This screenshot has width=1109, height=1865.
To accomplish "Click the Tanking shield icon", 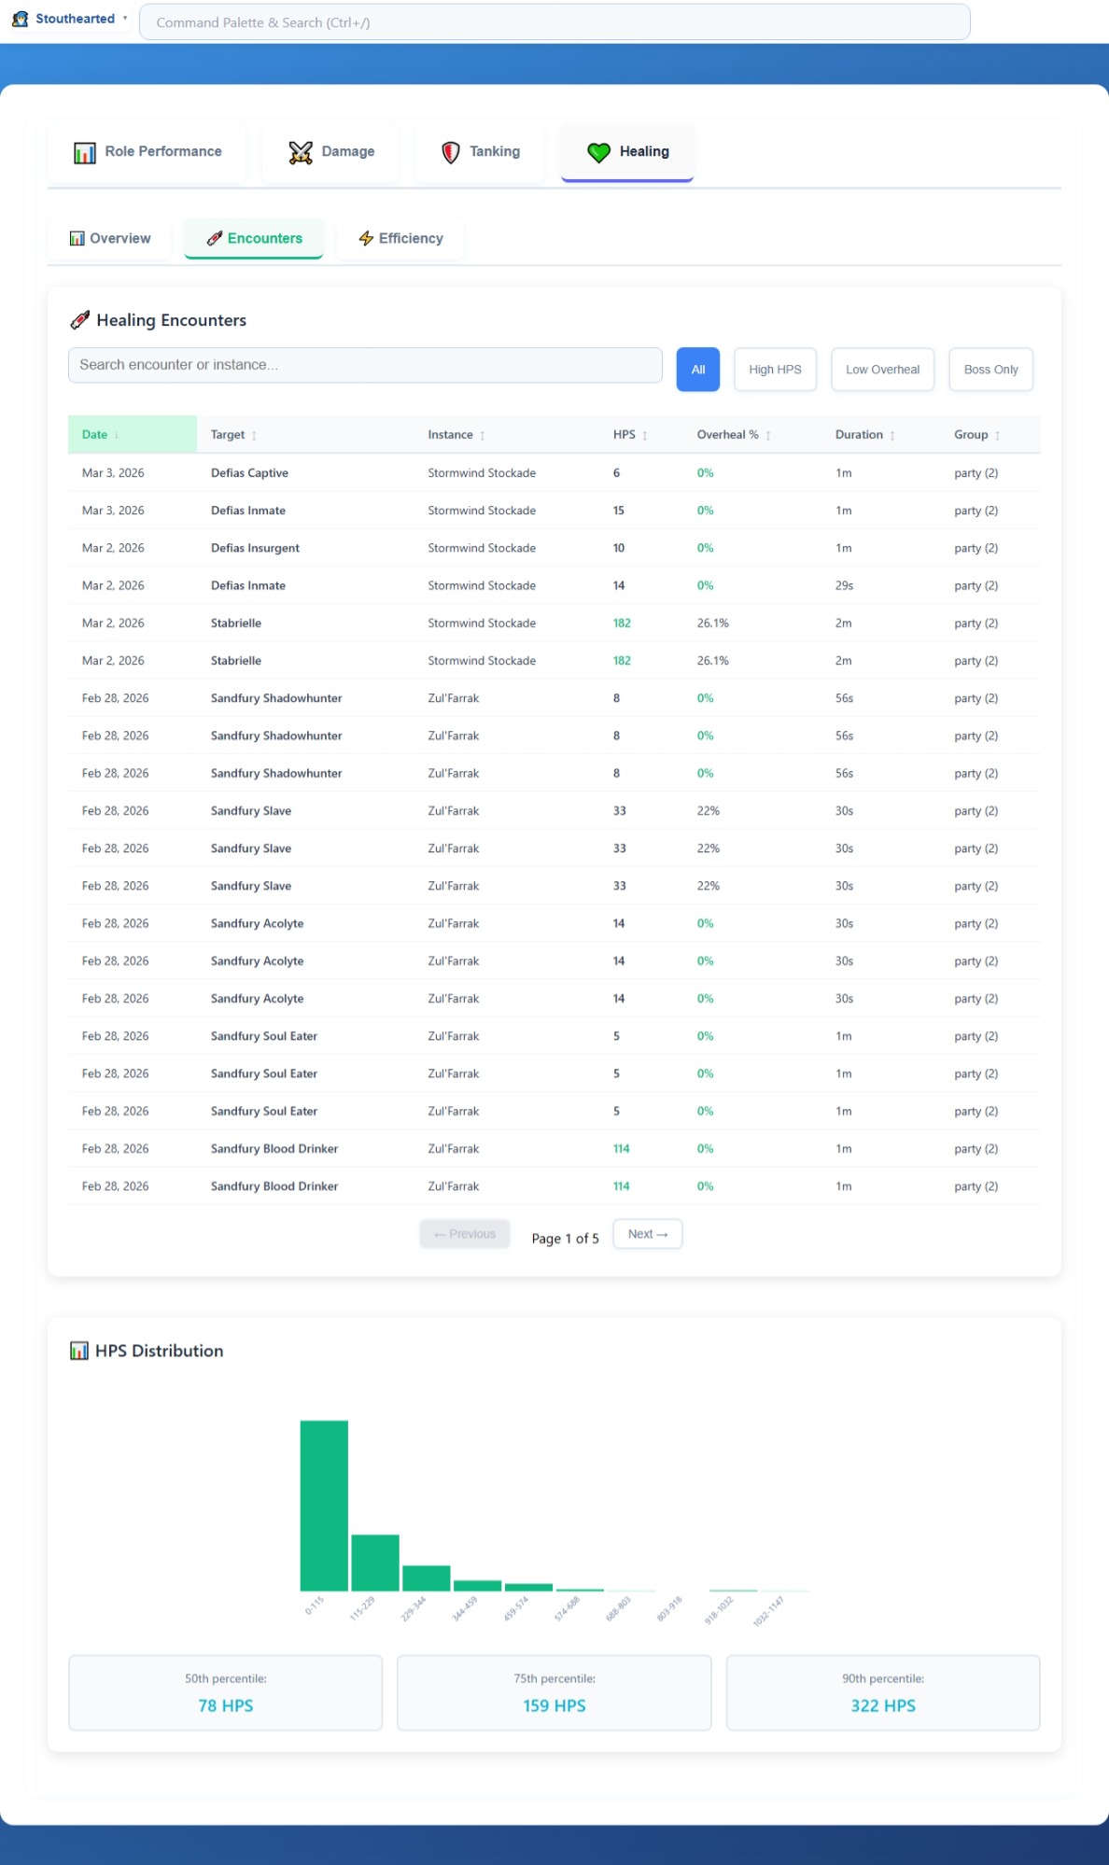I will 451,152.
